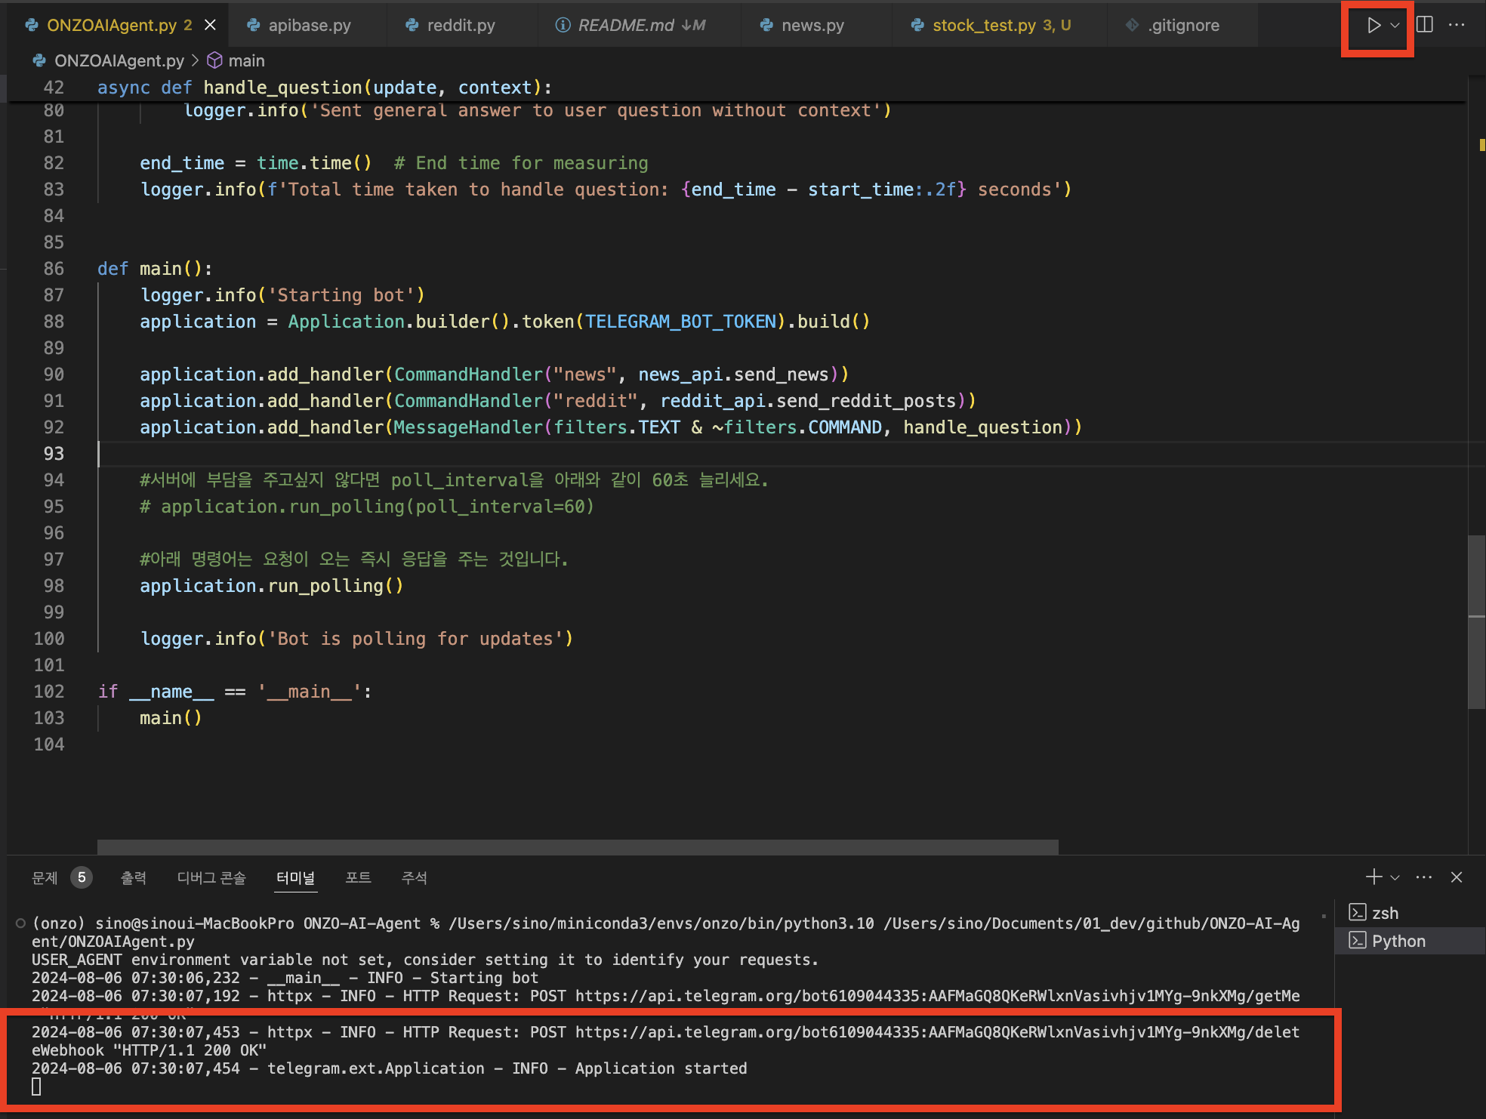Viewport: 1486px width, 1119px height.
Task: Click the main symbol in breadcrumb
Action: coord(246,60)
